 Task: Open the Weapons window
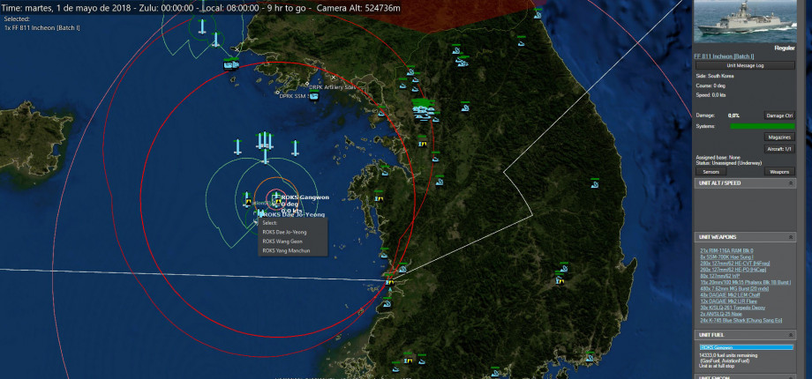click(779, 172)
